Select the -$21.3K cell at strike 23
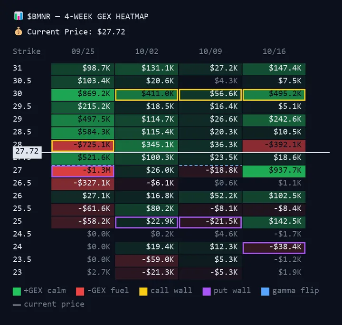Viewport: 342px width, 325px height. (146, 274)
